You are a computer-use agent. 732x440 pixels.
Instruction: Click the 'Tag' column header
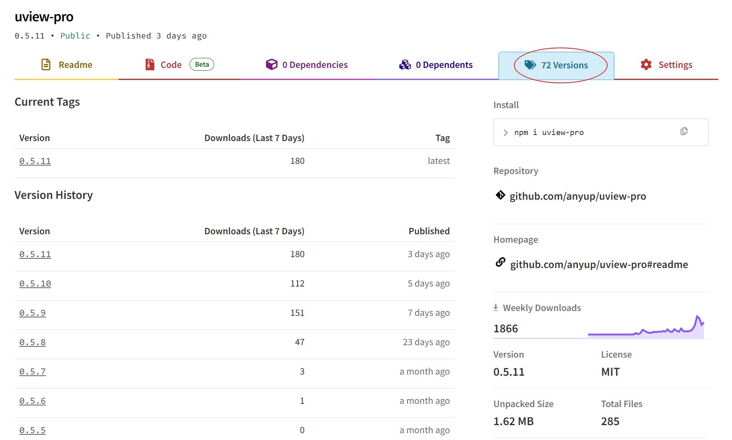[x=443, y=138]
